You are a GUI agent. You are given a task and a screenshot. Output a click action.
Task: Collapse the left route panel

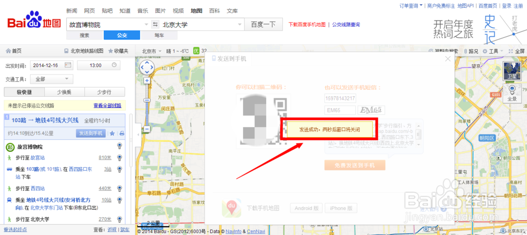[x=139, y=135]
